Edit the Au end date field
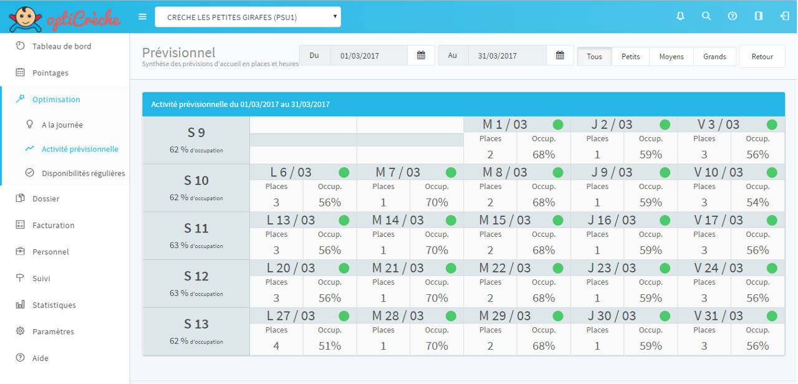Viewport: 798px width, 384px height. coord(507,55)
